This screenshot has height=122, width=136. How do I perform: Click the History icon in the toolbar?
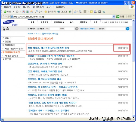(70, 12)
